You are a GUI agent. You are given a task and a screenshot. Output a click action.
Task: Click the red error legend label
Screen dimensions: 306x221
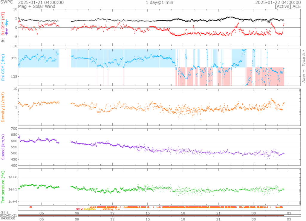[80, 208]
